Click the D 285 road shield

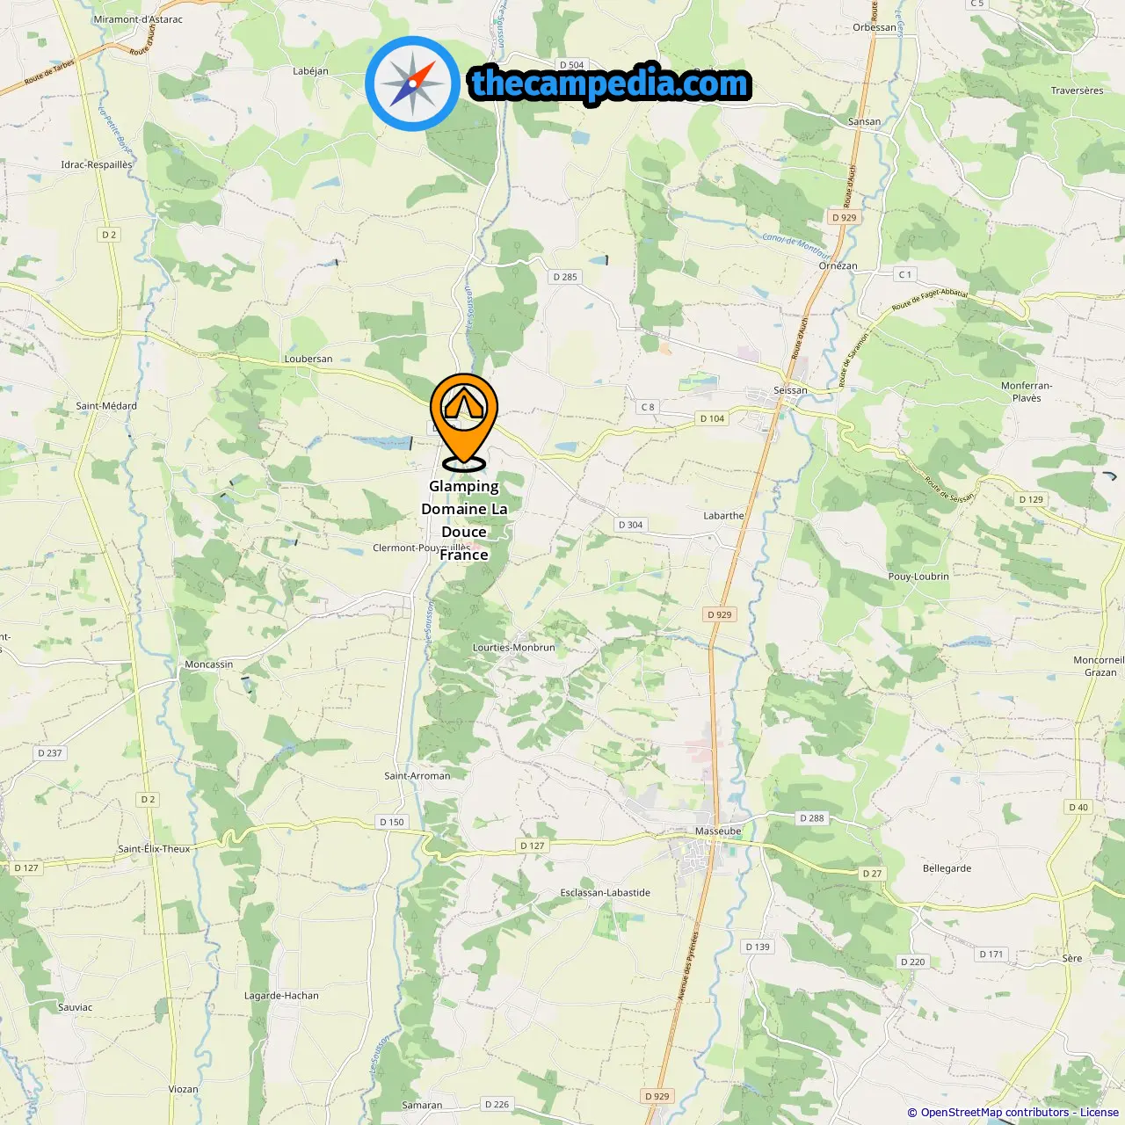click(565, 277)
